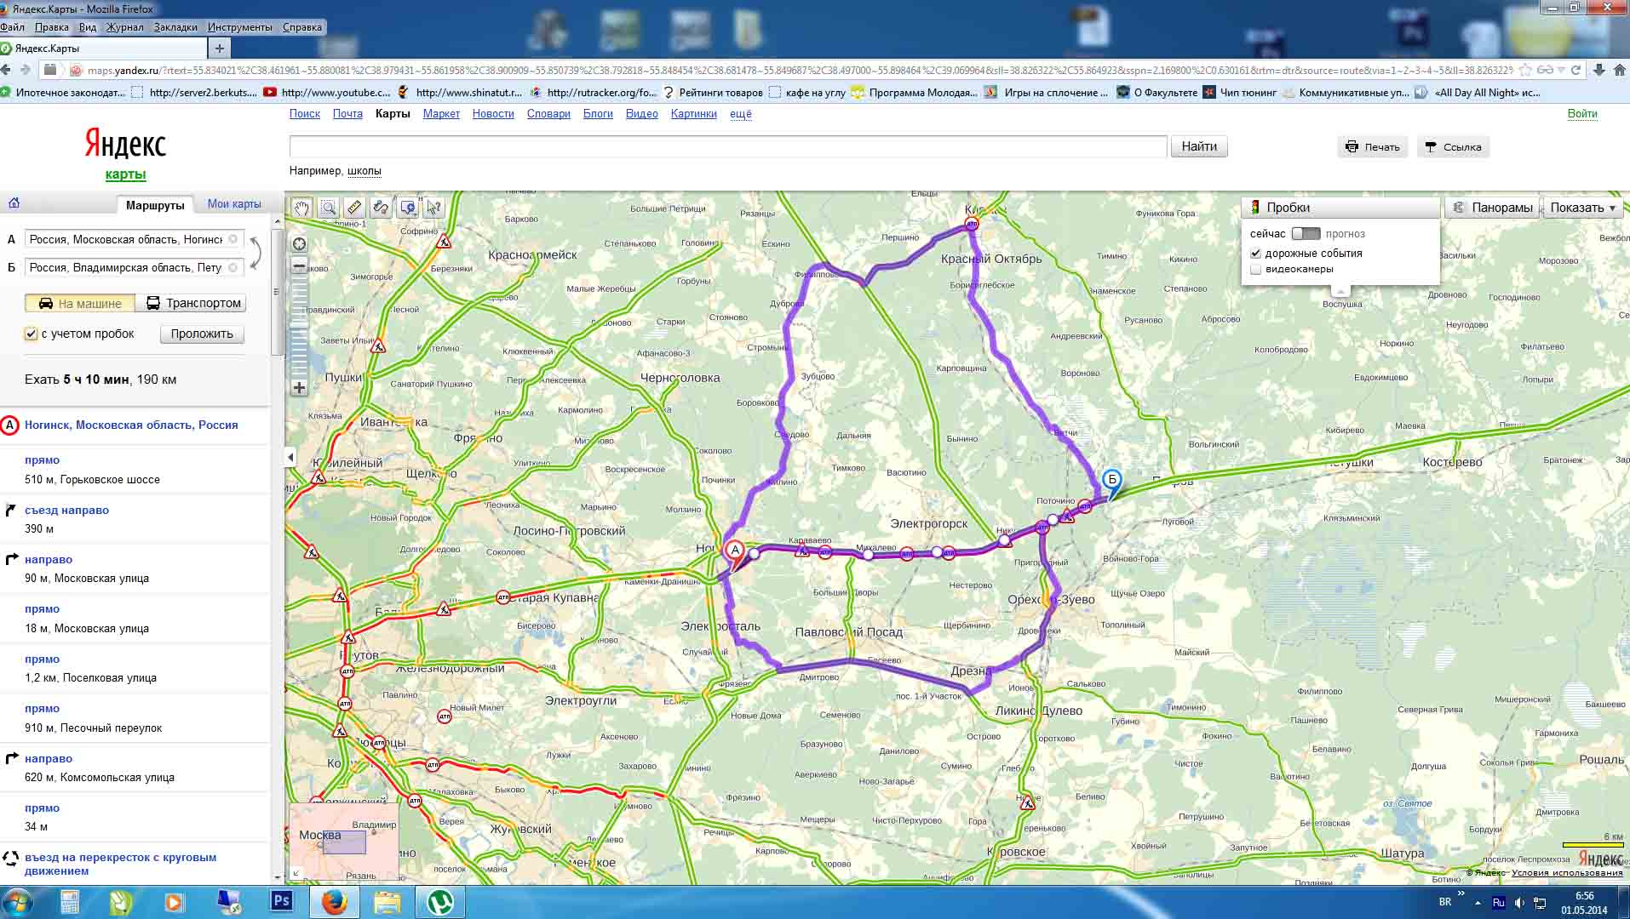Click in the Yandex search text field

pyautogui.click(x=727, y=146)
